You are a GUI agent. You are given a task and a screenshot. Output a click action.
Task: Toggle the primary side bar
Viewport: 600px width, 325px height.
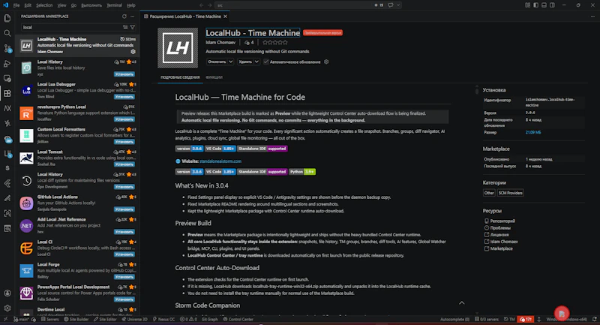coord(535,5)
